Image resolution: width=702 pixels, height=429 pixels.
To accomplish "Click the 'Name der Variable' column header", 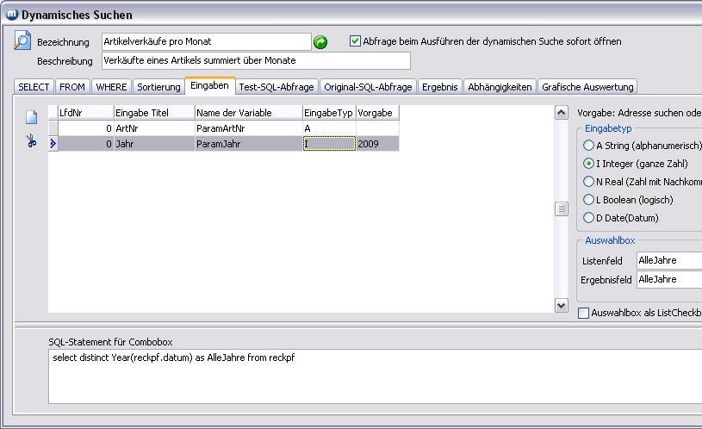I will pos(247,113).
